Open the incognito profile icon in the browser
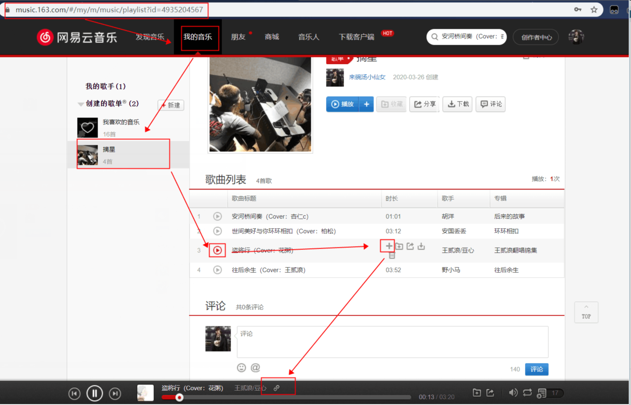This screenshot has width=631, height=405. [614, 9]
